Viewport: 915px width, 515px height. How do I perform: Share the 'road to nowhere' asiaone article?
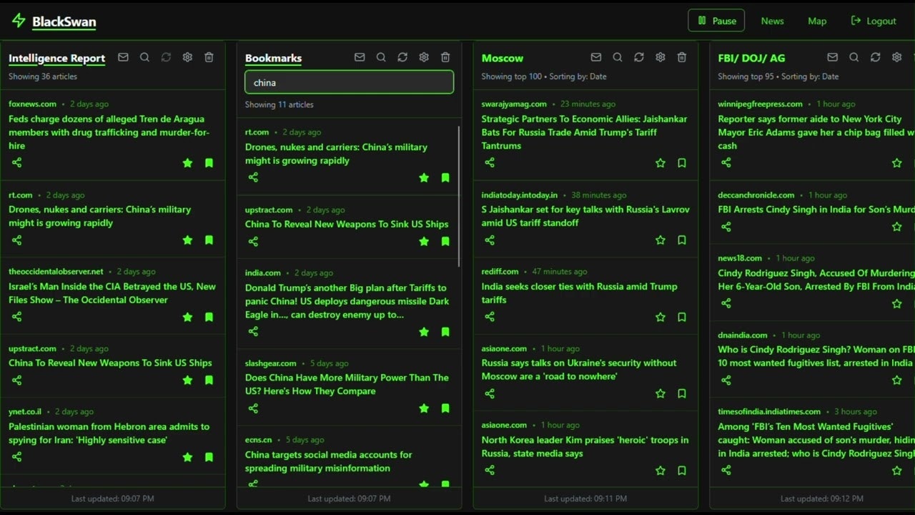pyautogui.click(x=490, y=393)
